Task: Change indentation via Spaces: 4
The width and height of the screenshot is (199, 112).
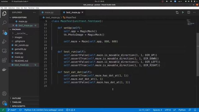Action: coord(158,110)
